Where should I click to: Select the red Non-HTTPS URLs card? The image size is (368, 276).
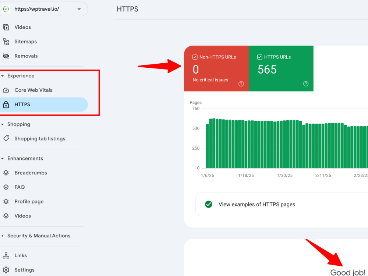[216, 68]
